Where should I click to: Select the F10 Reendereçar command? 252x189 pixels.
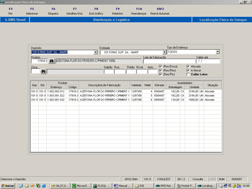click(139, 11)
